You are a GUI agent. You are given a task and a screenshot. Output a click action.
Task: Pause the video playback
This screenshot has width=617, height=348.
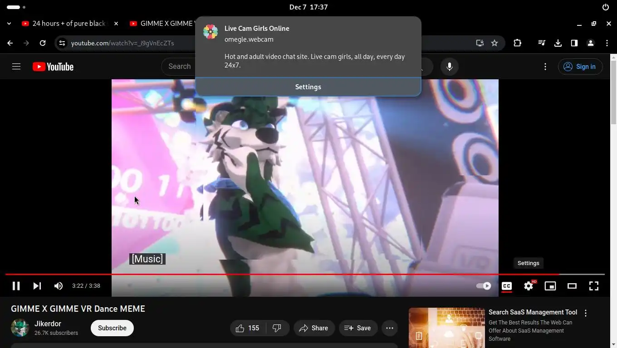[16, 286]
